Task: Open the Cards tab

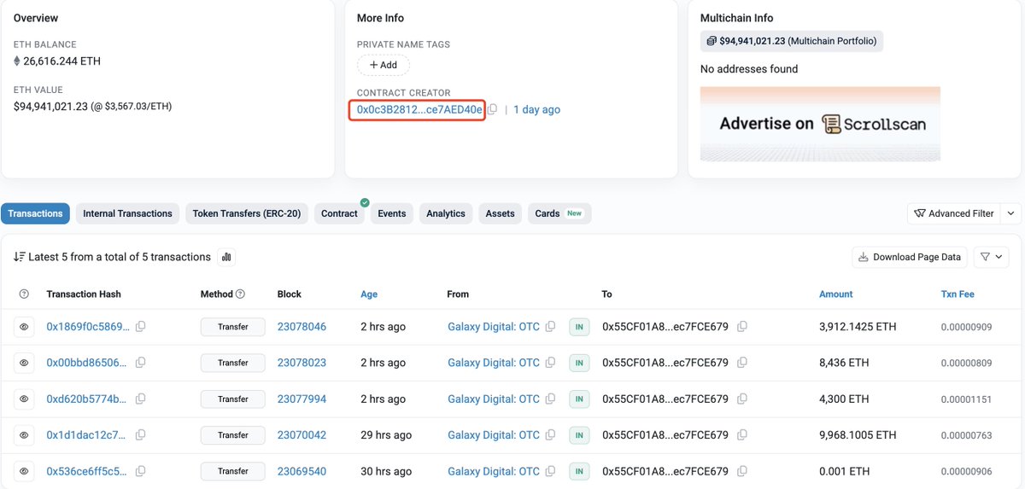Action: click(x=559, y=213)
